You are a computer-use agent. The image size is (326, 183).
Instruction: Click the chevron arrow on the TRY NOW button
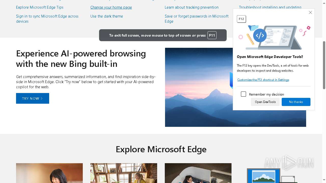(x=42, y=98)
